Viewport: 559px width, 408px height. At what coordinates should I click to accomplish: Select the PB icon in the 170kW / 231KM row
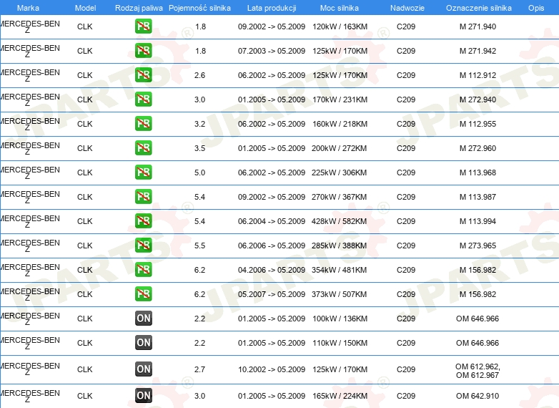click(144, 99)
